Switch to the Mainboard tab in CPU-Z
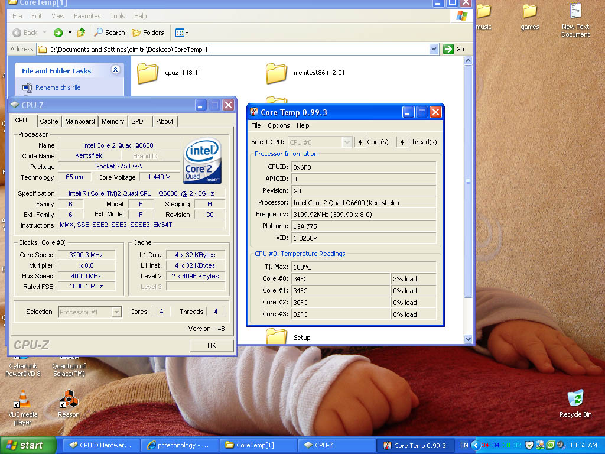This screenshot has height=454, width=605. tap(80, 121)
